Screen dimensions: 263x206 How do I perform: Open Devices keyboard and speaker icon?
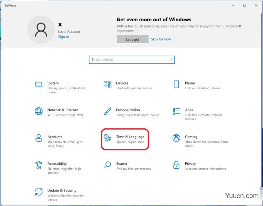[108, 84]
